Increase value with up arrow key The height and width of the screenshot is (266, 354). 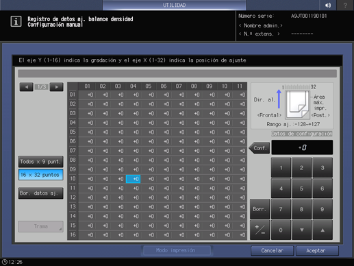[323, 230]
